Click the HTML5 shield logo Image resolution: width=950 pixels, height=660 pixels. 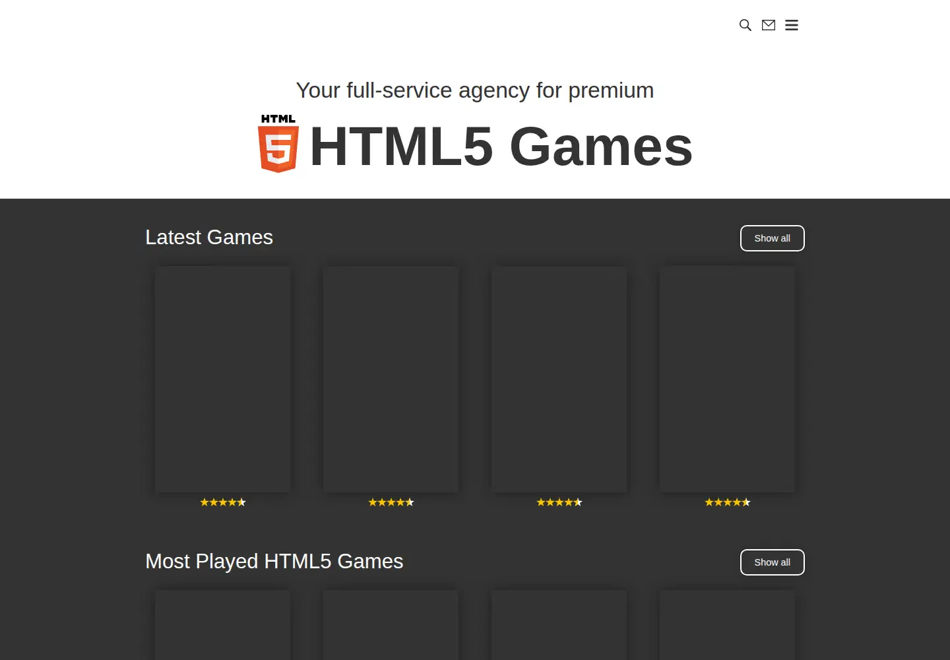tap(278, 143)
